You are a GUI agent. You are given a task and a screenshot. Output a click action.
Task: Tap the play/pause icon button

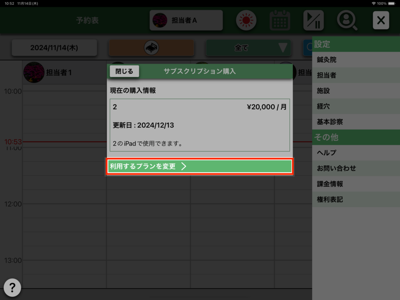point(314,20)
